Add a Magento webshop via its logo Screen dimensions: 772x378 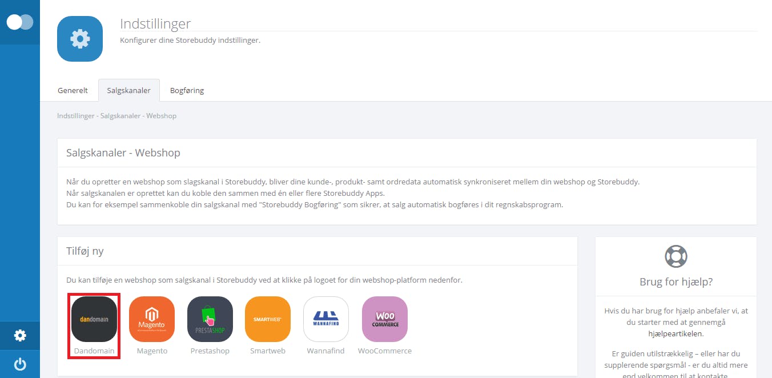pyautogui.click(x=152, y=319)
